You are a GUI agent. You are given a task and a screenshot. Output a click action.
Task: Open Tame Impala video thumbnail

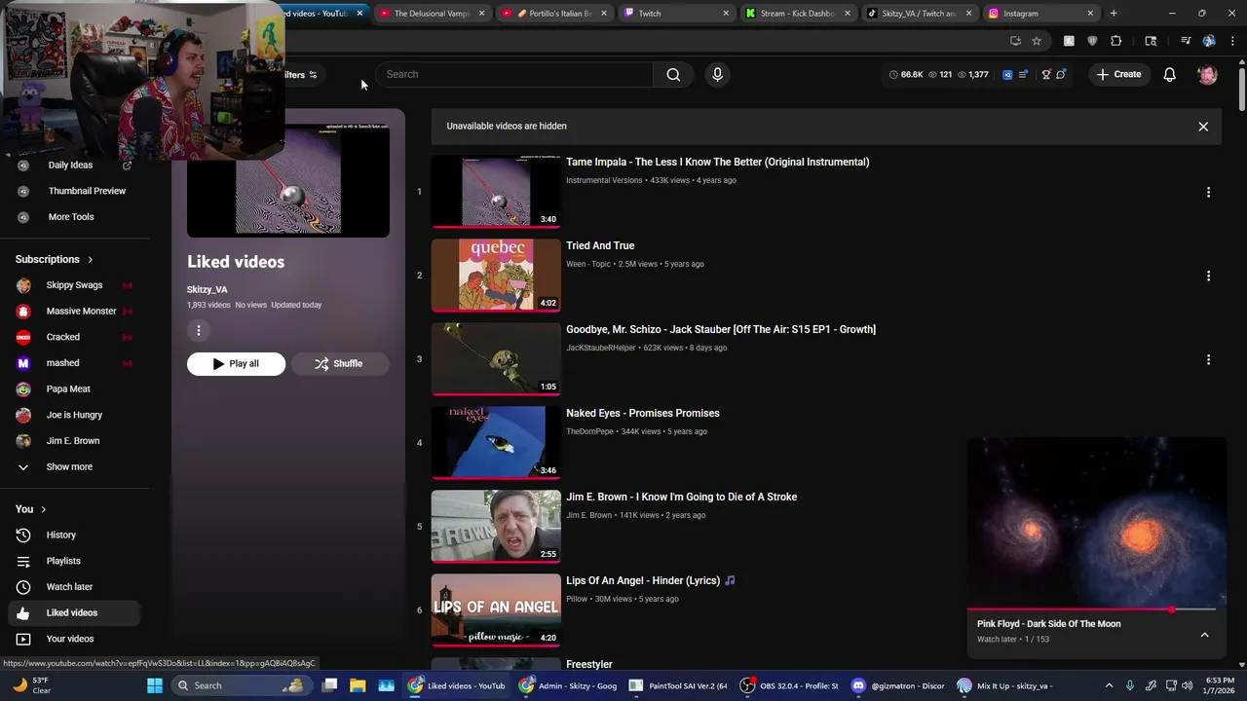(496, 192)
